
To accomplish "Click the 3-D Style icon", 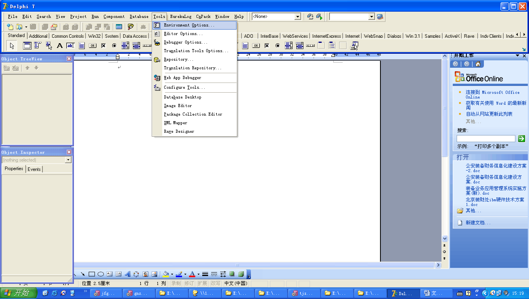I will tap(241, 274).
